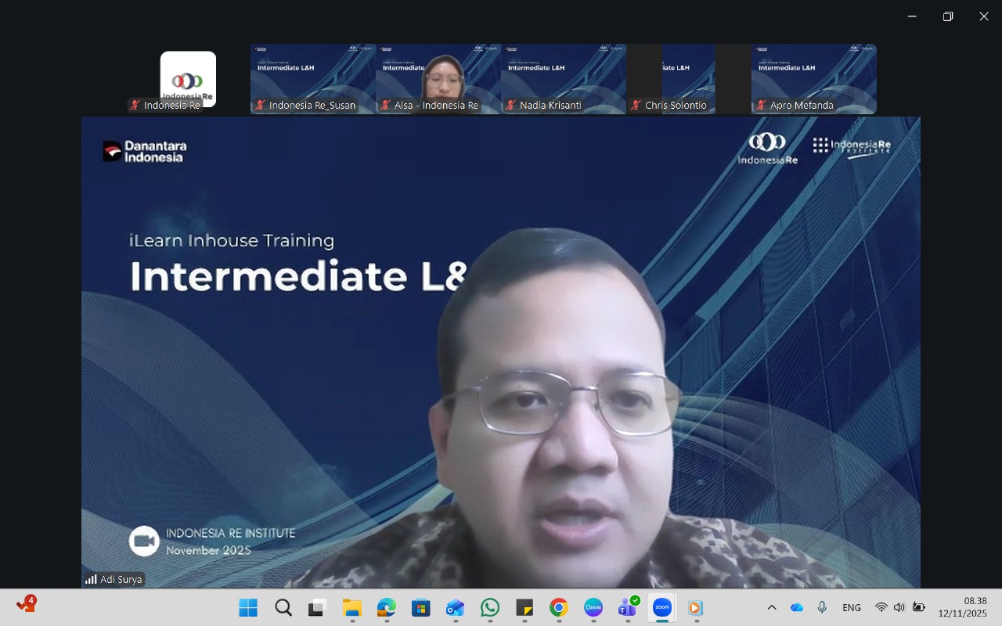
Task: Open the clock and date flyout
Action: [x=963, y=607]
